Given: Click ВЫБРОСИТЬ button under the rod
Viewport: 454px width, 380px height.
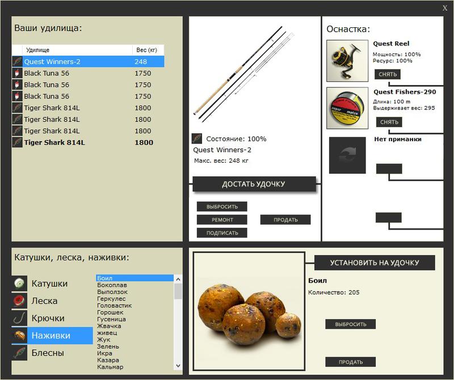Looking at the screenshot, I should 222,206.
